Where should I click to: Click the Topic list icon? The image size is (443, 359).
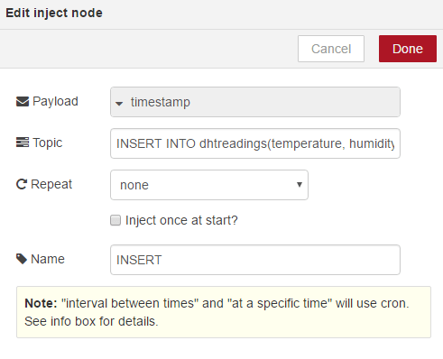[x=23, y=143]
